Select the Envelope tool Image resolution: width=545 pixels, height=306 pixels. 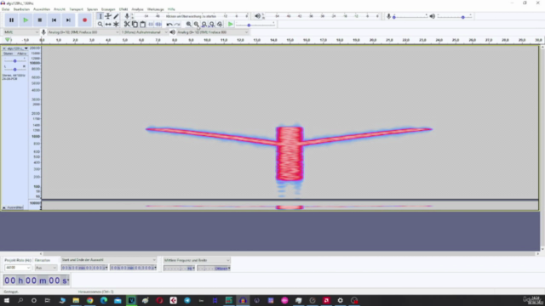click(108, 16)
